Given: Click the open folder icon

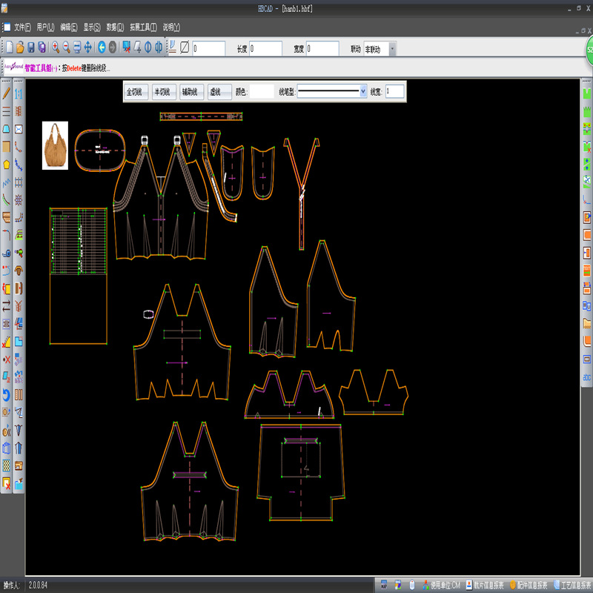Looking at the screenshot, I should [x=19, y=47].
